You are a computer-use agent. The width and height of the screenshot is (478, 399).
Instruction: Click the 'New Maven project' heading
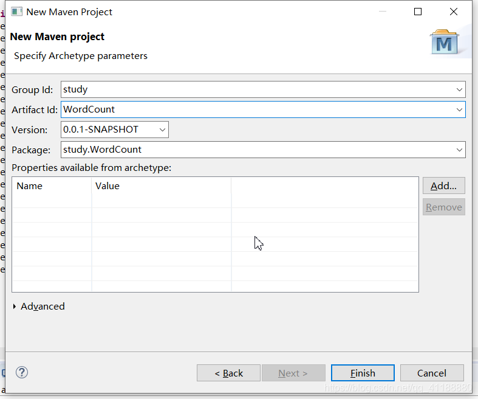tap(57, 36)
